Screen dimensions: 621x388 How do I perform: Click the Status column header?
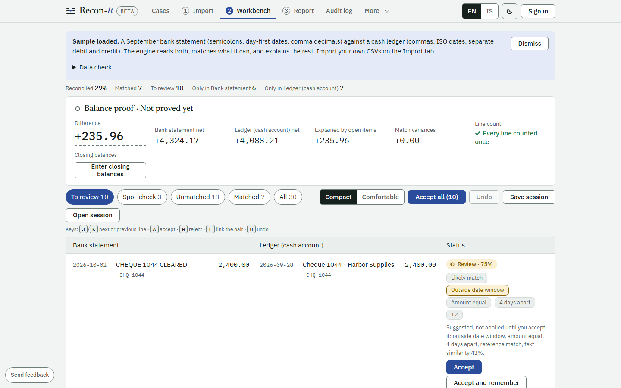coord(455,245)
